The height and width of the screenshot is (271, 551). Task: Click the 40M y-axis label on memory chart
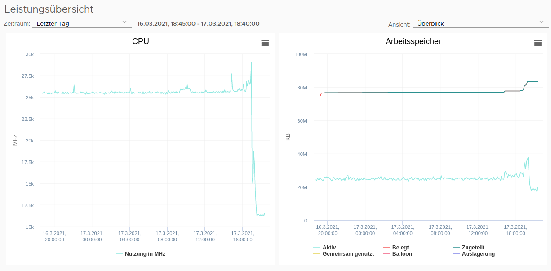302,154
